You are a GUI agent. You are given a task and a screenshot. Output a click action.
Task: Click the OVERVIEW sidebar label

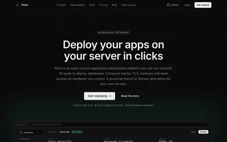tap(24, 139)
